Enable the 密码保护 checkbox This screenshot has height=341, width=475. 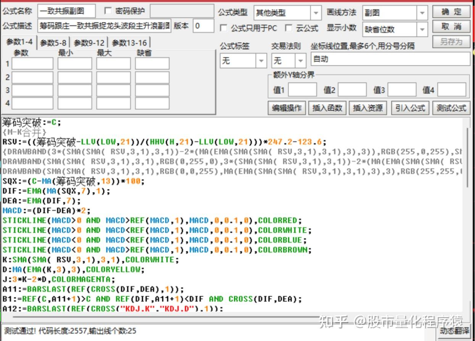108,11
